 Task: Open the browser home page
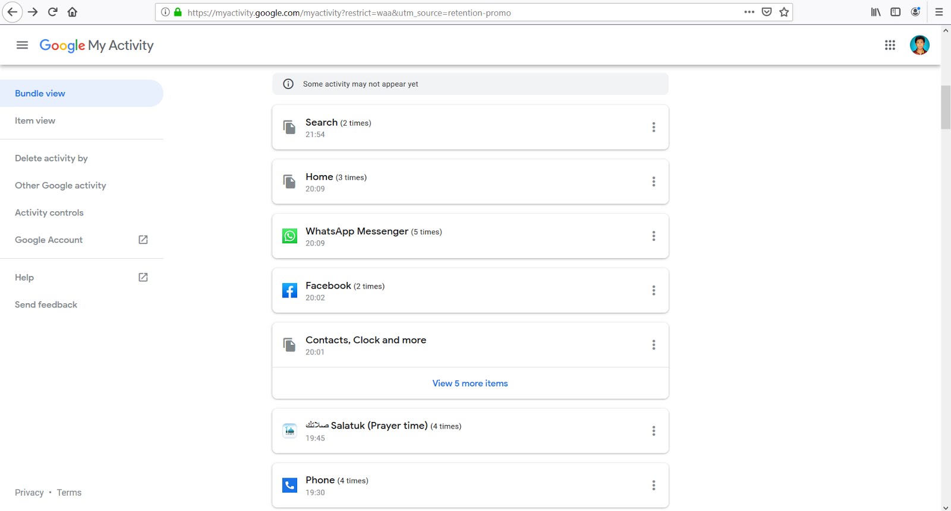[73, 12]
